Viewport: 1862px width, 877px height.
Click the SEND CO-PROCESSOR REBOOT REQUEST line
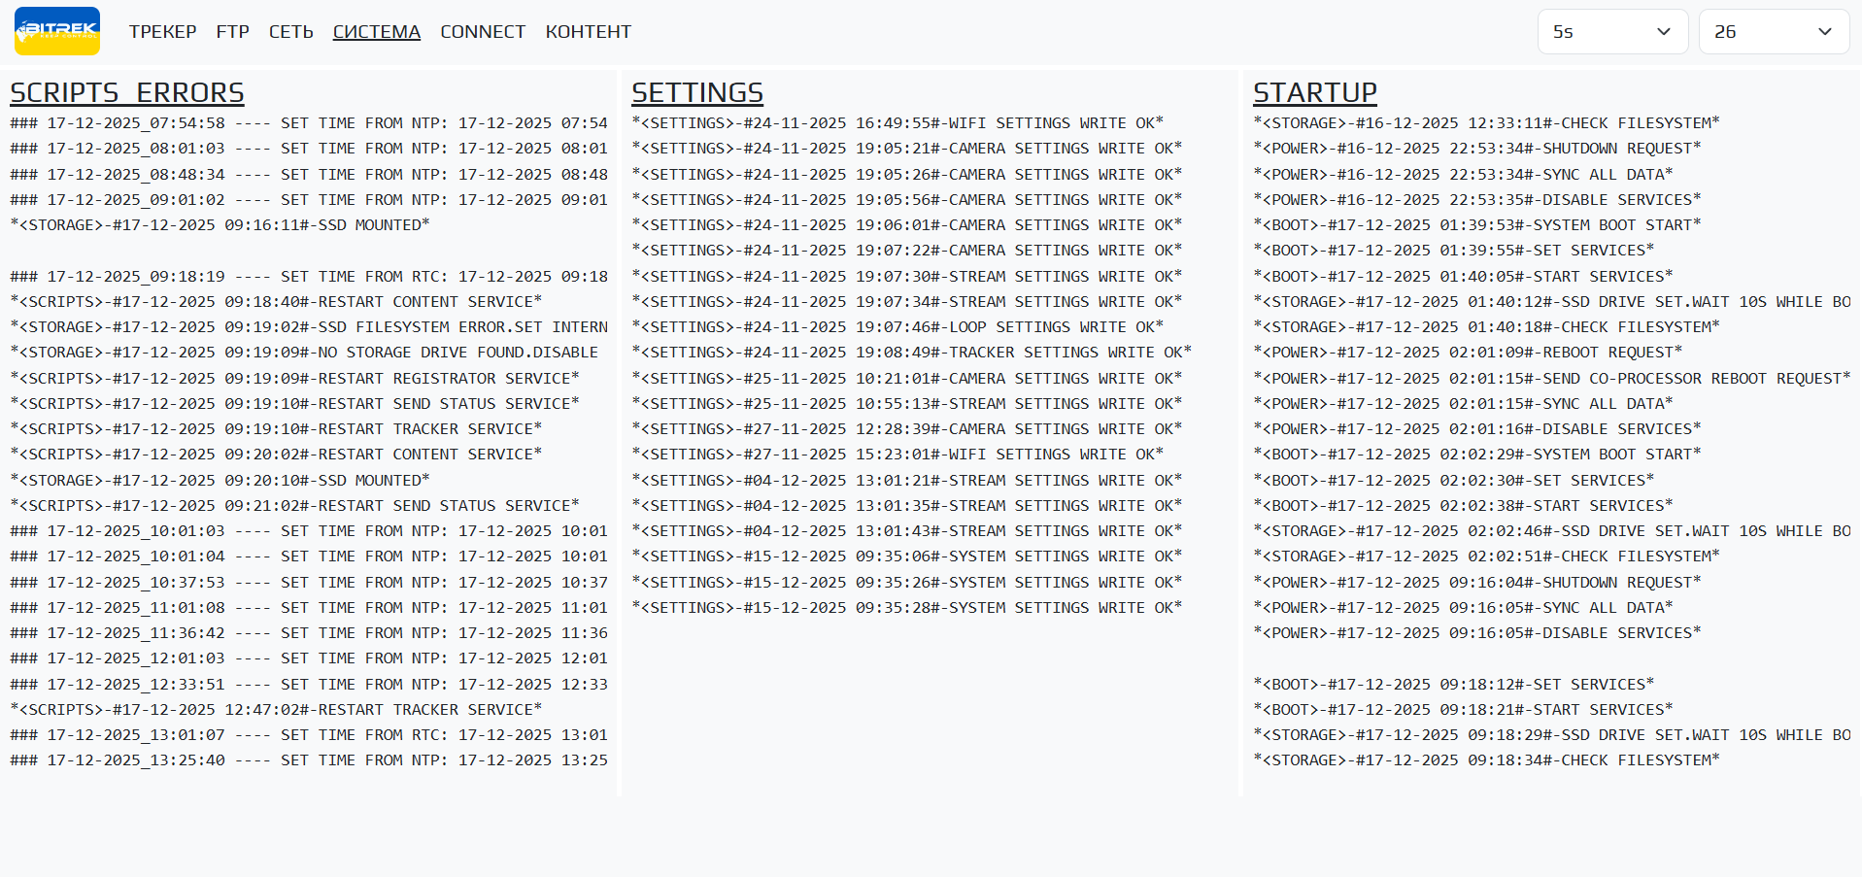click(x=1551, y=379)
